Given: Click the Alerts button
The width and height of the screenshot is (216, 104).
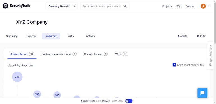Looking at the screenshot, I should point(182,36).
